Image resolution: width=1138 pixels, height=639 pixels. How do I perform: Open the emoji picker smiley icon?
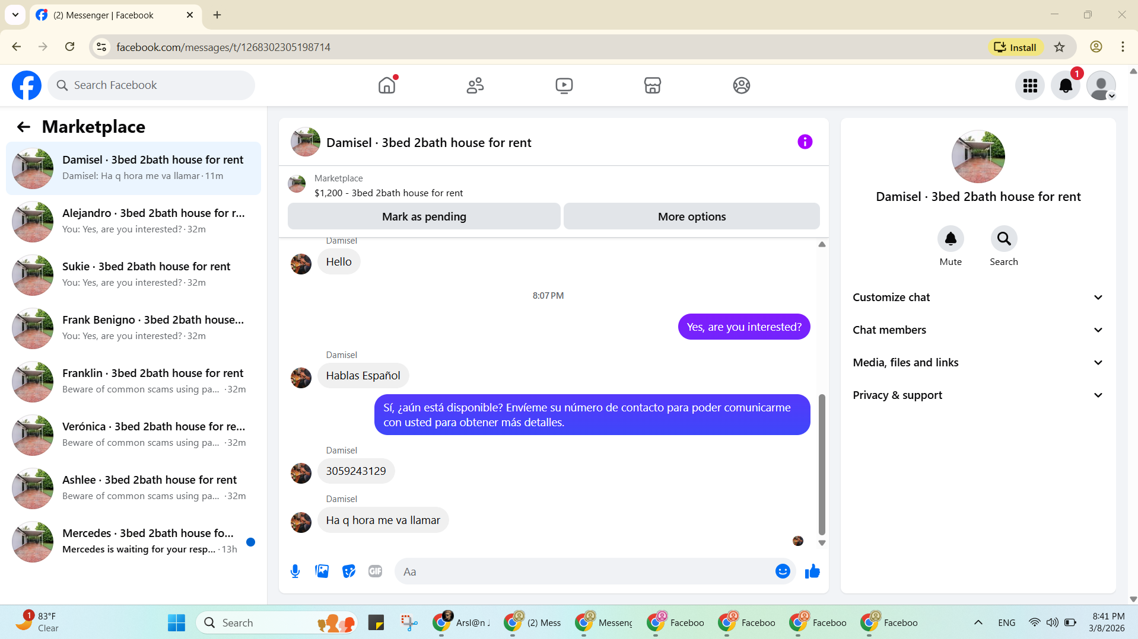tap(783, 571)
